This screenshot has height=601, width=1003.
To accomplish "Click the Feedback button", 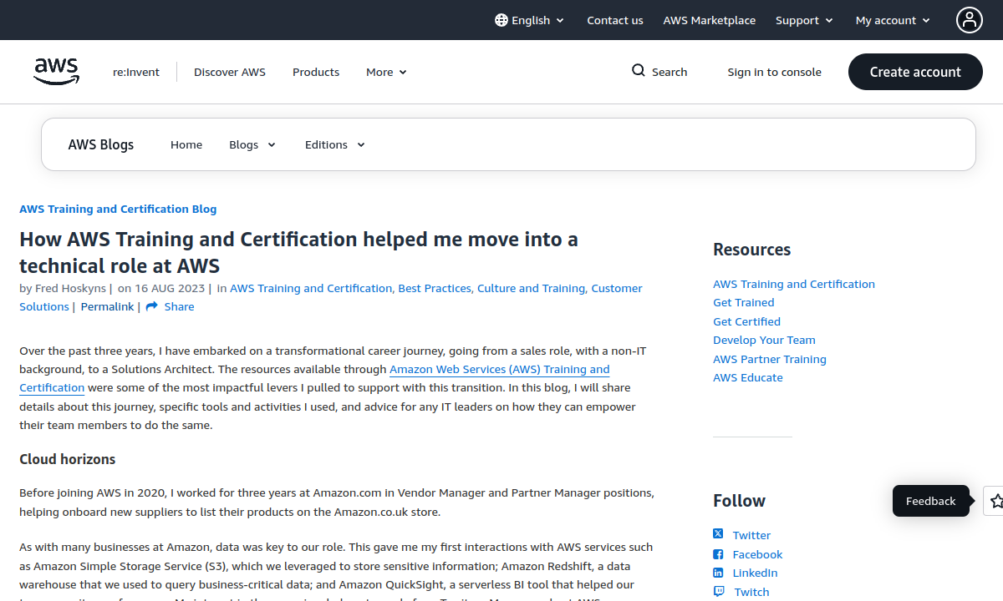I will (931, 501).
